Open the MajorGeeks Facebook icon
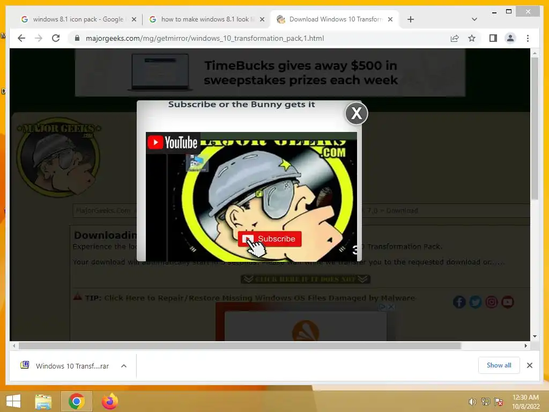Image resolution: width=549 pixels, height=412 pixels. pyautogui.click(x=459, y=301)
